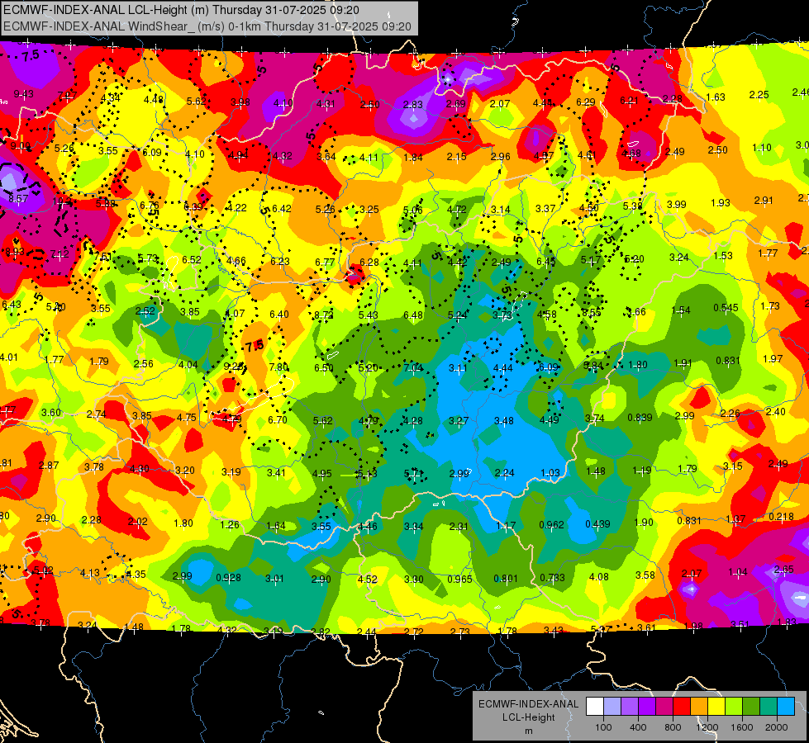This screenshot has width=809, height=743.
Task: Click the 6.42 wind shear value
Action: point(282,209)
